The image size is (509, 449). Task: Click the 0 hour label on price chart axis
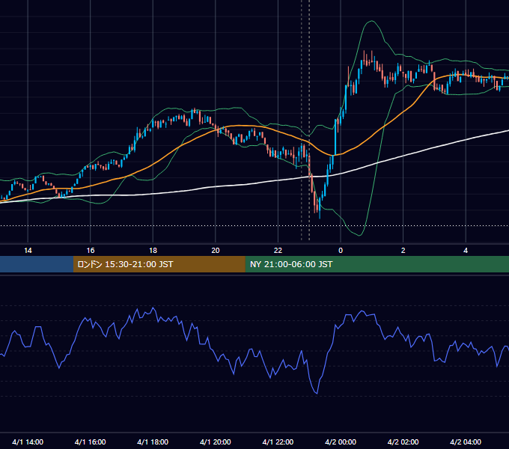[x=341, y=251]
